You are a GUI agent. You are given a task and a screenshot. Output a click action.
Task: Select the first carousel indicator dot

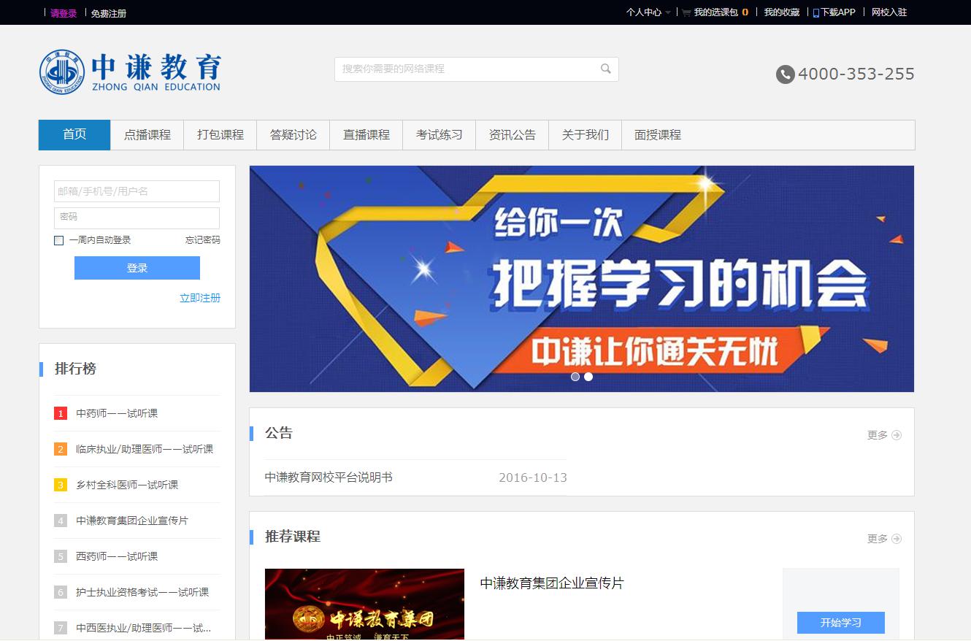[x=575, y=377]
